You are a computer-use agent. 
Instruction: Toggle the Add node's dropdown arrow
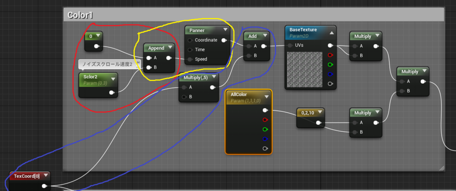265,36
